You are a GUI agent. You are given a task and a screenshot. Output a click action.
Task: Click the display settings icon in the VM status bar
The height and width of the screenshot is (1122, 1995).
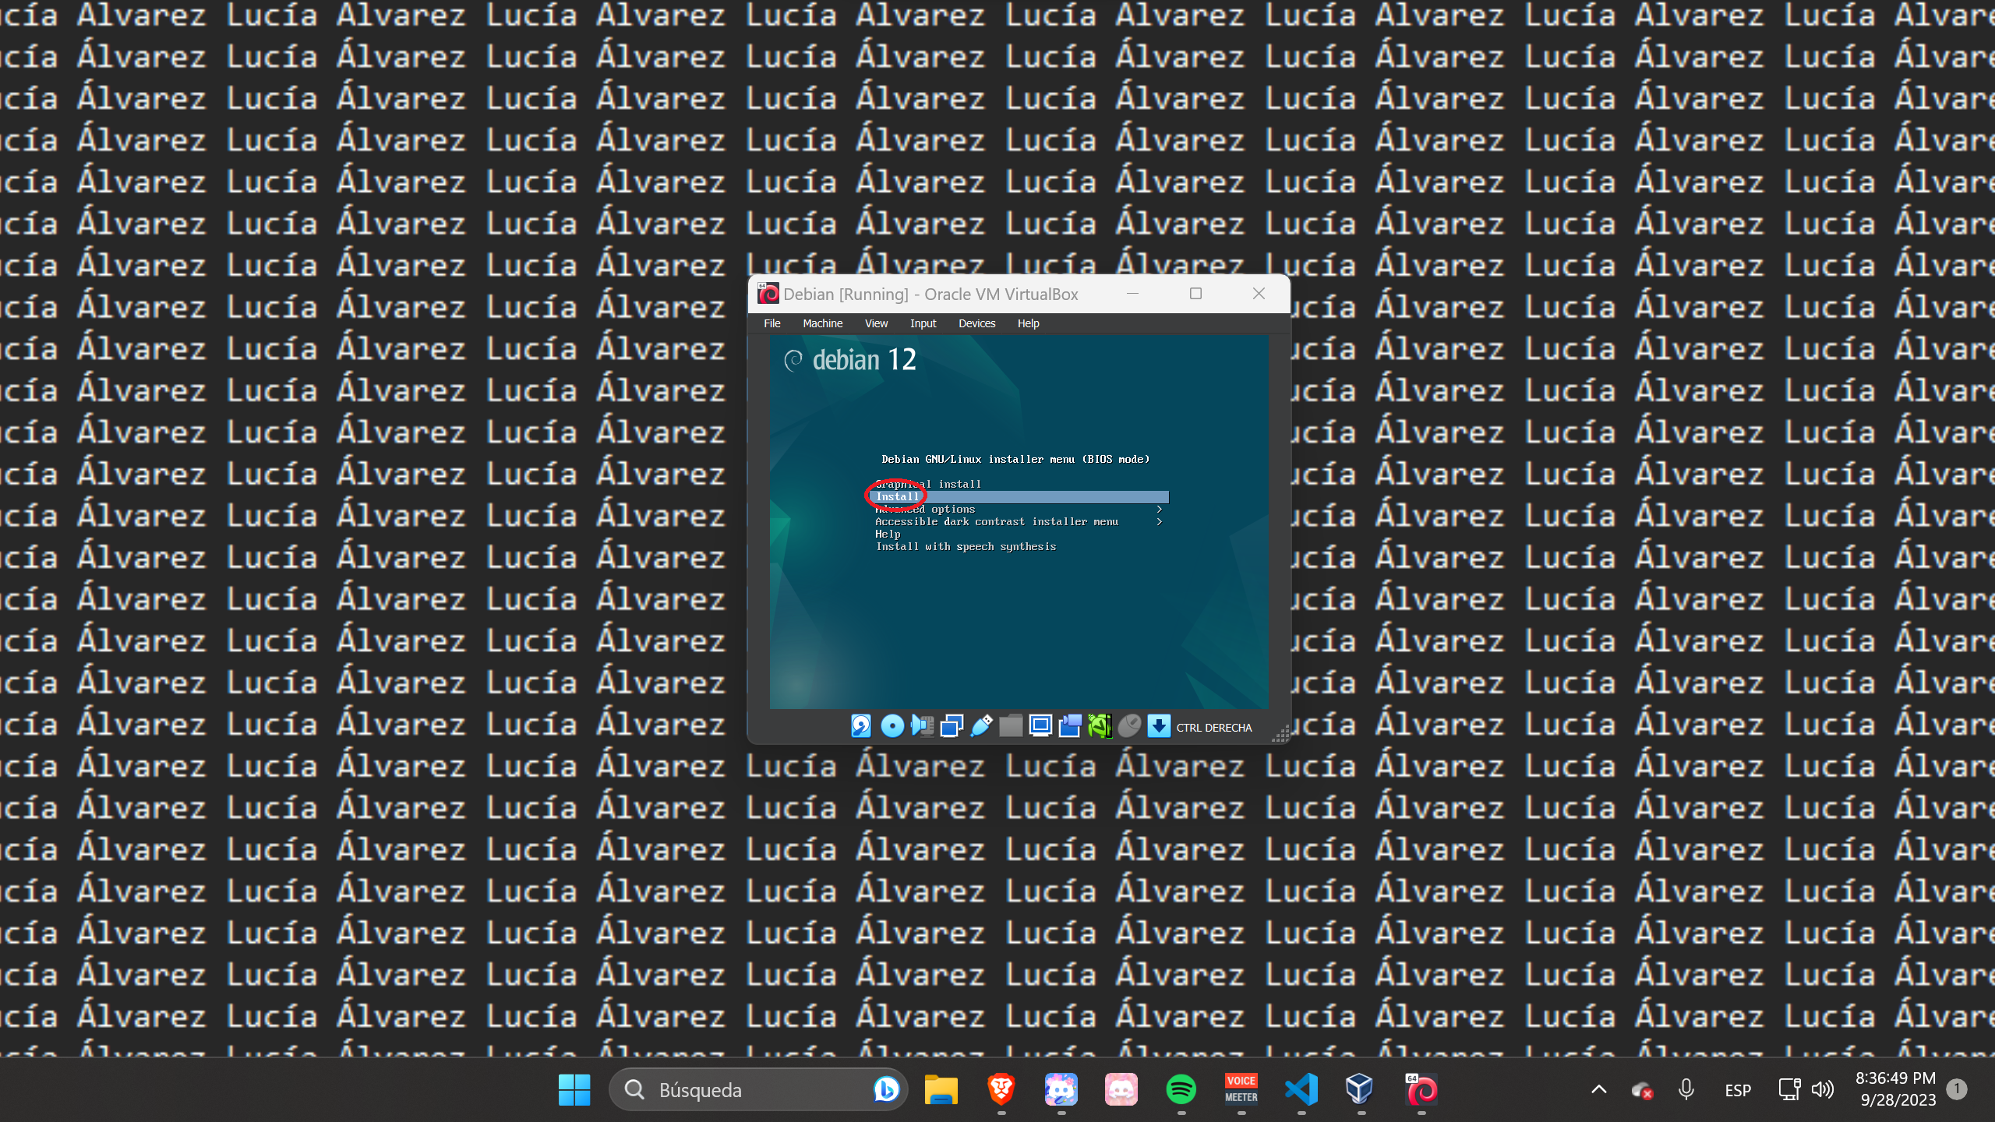pos(1040,727)
